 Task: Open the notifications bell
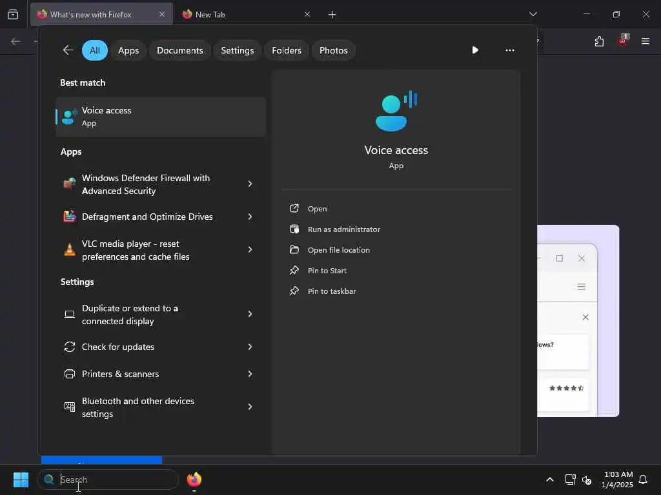point(643,480)
